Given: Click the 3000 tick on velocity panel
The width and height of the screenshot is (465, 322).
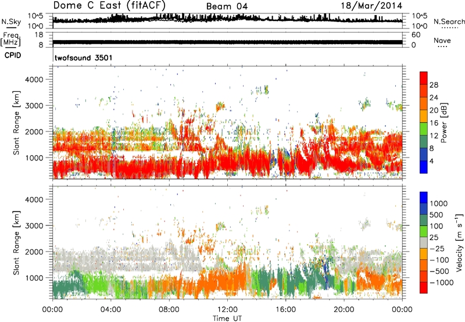Looking at the screenshot, I should tap(34, 226).
